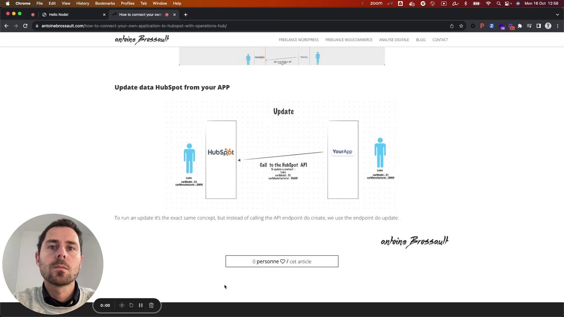Click the address bar URL
Image resolution: width=564 pixels, height=317 pixels.
click(134, 26)
